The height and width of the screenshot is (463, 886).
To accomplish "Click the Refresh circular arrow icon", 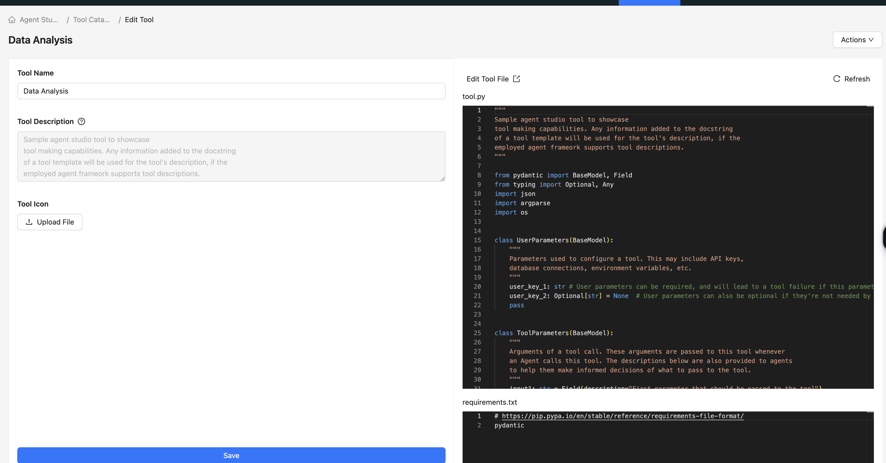I will point(837,79).
